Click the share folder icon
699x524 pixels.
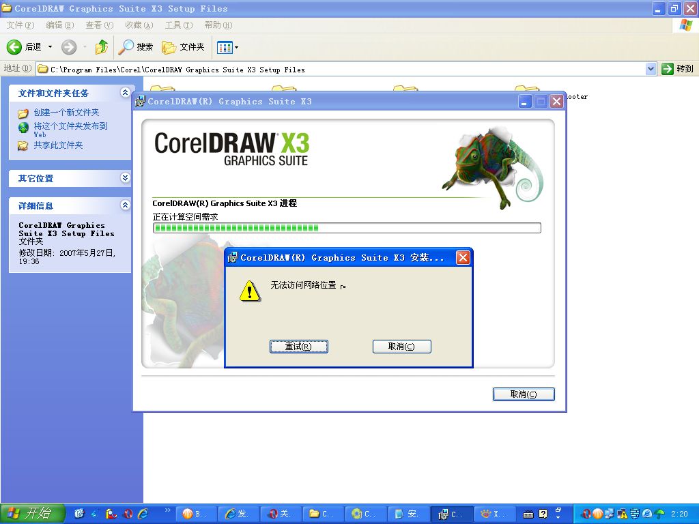23,145
